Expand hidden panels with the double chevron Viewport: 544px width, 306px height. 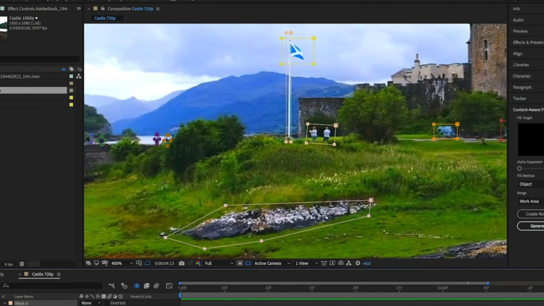[79, 9]
